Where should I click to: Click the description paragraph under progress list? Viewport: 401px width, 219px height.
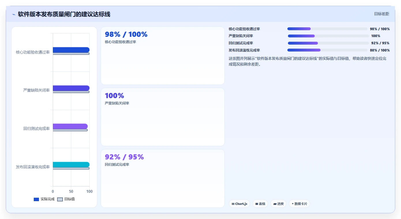pyautogui.click(x=308, y=61)
